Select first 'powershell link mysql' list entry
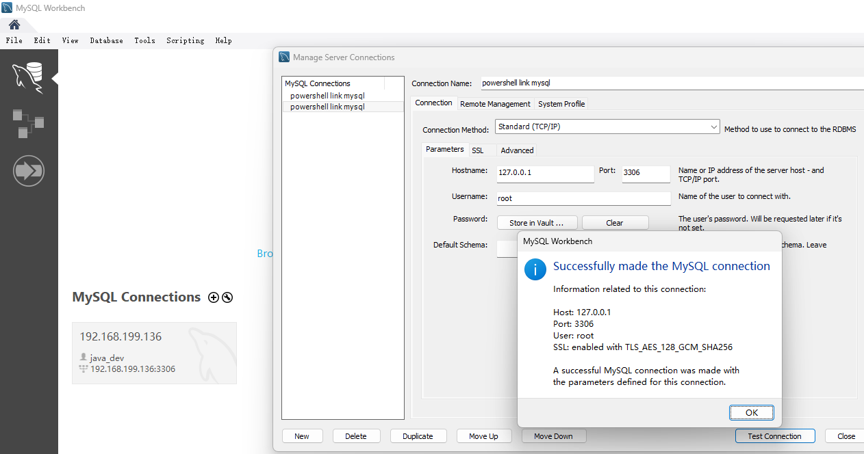 342,96
